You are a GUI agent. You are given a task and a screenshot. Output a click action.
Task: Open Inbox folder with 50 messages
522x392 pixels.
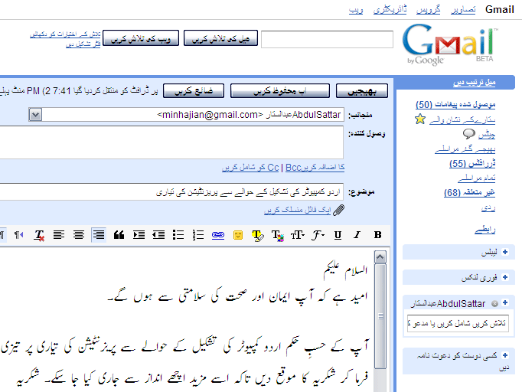click(455, 104)
